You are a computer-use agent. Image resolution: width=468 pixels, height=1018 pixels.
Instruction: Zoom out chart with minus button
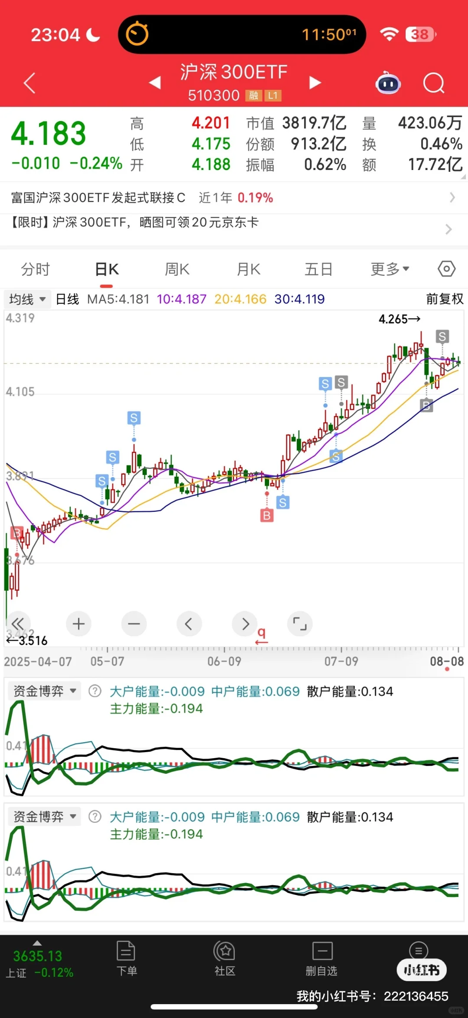(134, 624)
